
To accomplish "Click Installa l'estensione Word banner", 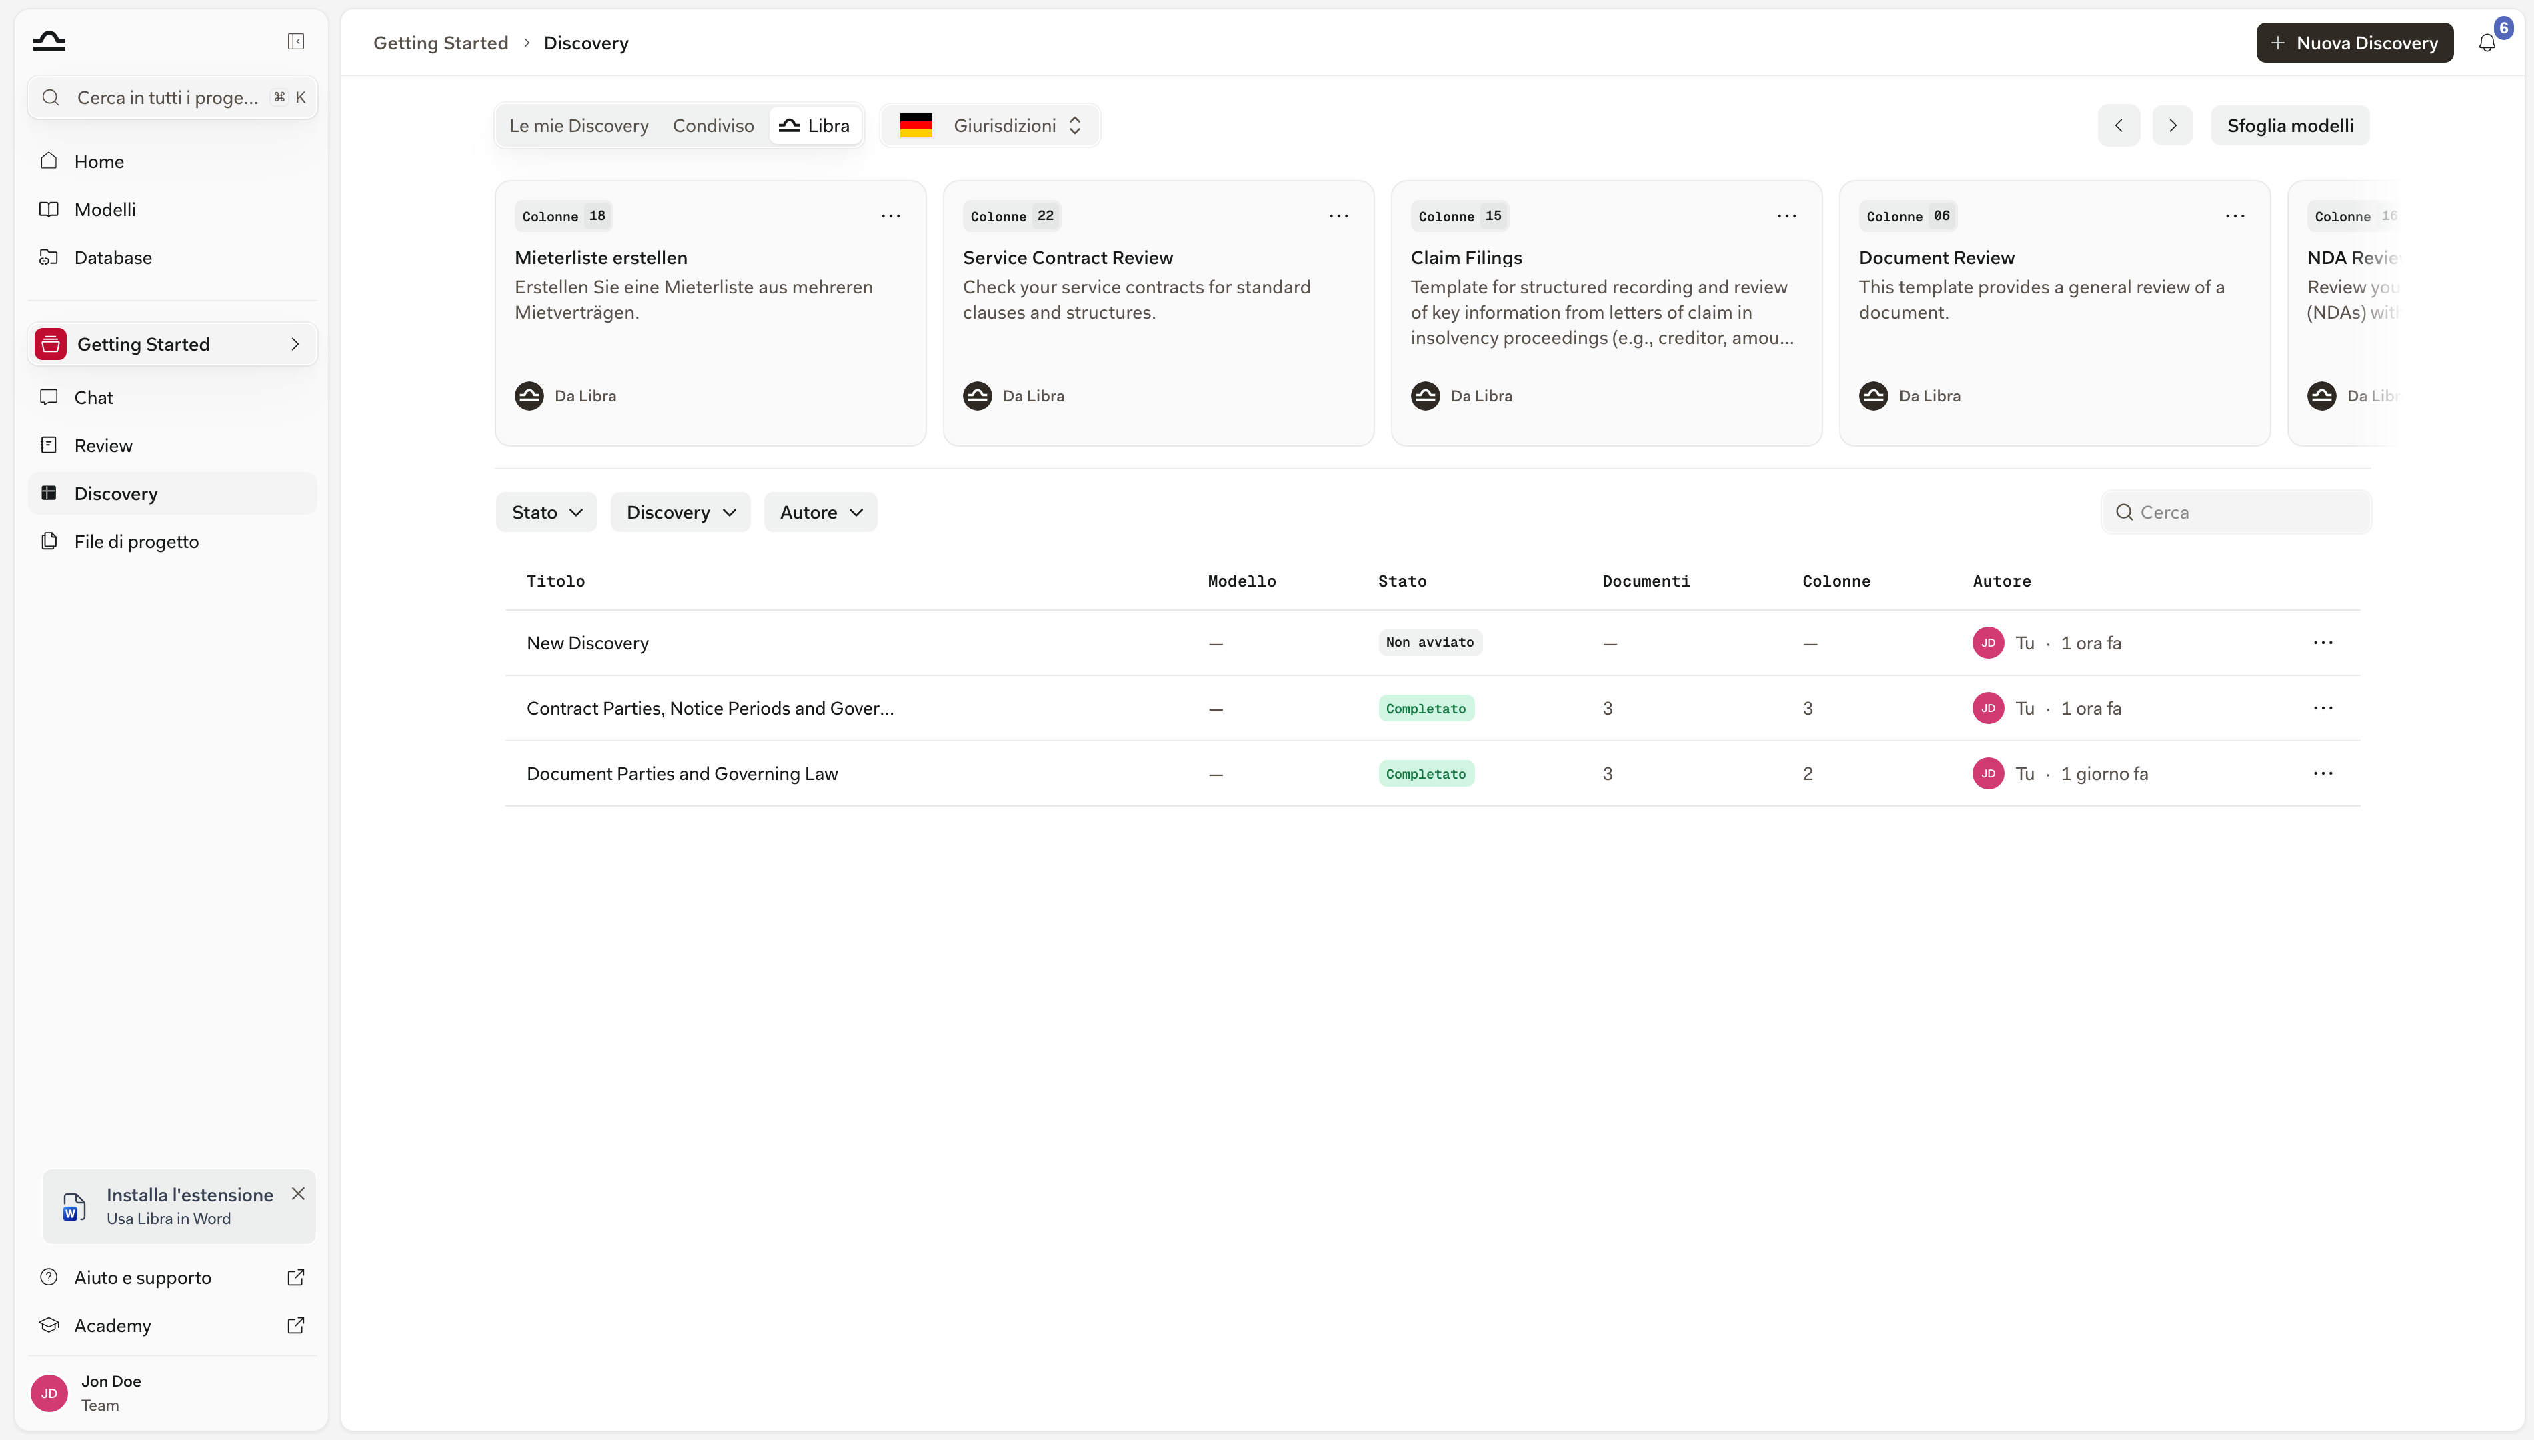I will point(178,1207).
